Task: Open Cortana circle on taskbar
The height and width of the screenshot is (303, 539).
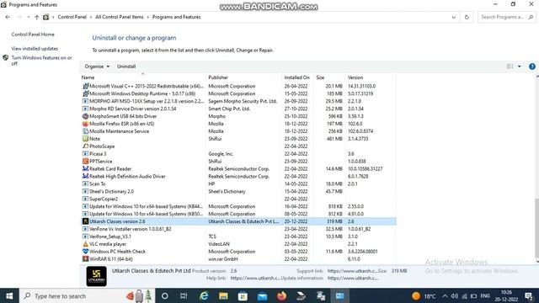Action: [165, 295]
